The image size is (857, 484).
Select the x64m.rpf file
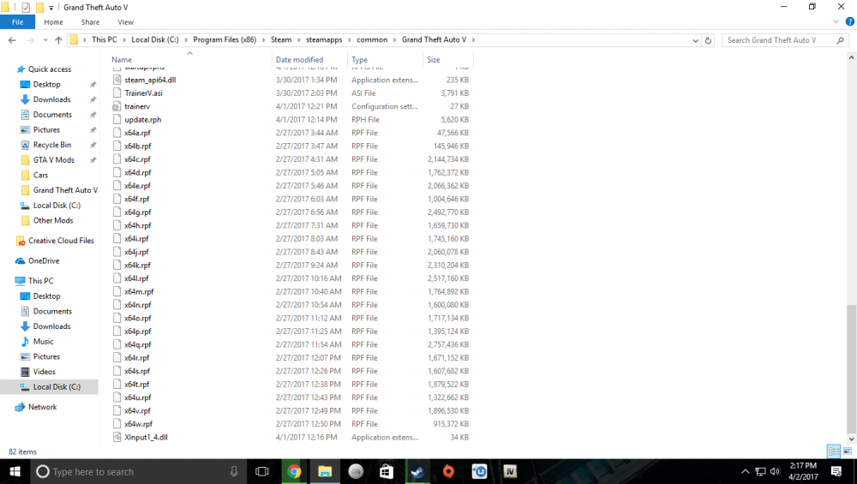tap(139, 292)
